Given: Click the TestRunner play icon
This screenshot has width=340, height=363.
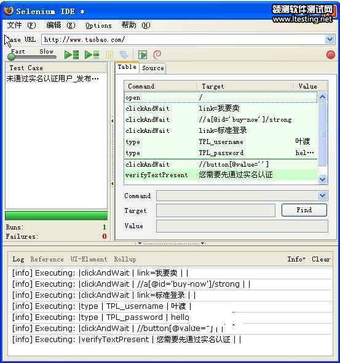Looking at the screenshot, I should [143, 55].
